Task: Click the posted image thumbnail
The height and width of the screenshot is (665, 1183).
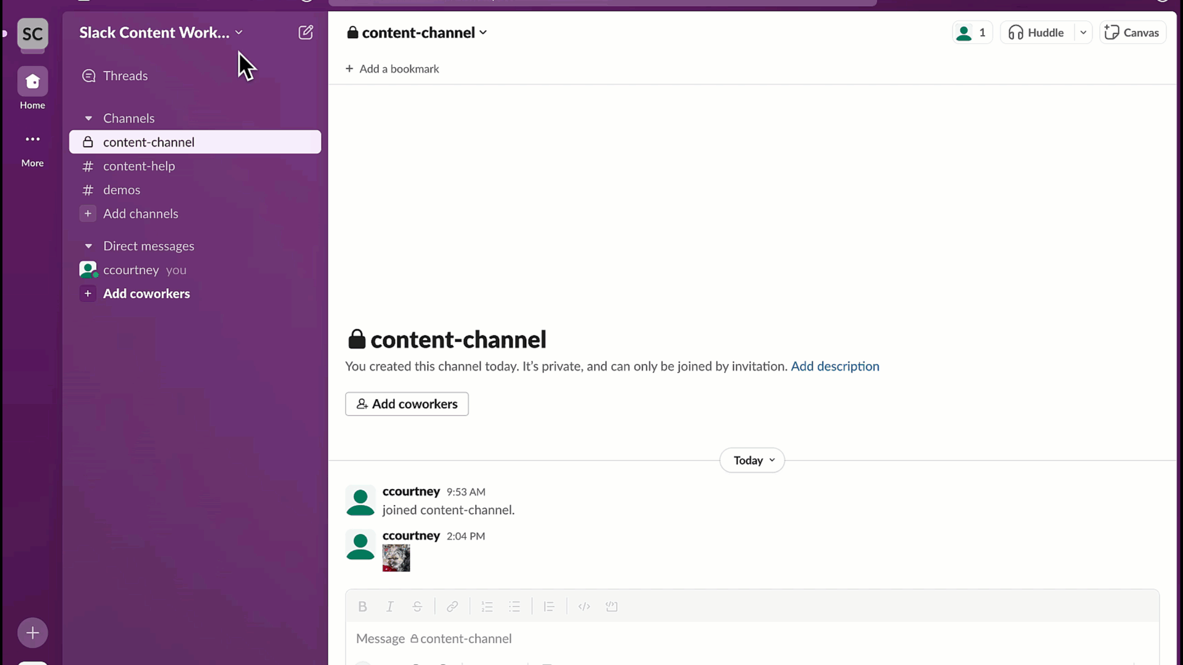Action: (x=397, y=558)
